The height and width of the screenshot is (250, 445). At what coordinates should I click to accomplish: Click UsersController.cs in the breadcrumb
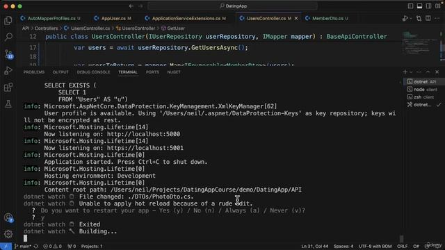click(x=87, y=28)
